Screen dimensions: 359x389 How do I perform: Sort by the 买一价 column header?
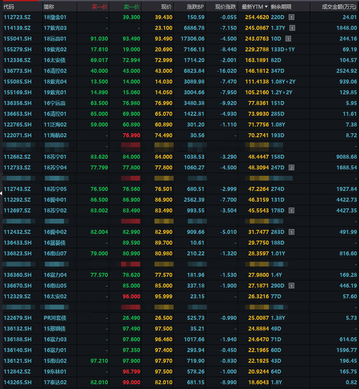pos(100,7)
